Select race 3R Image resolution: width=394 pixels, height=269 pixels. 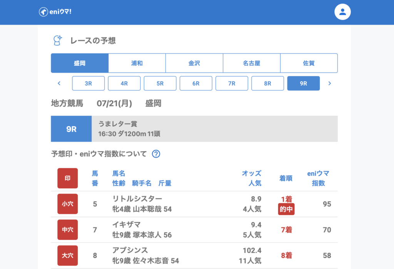tap(88, 83)
